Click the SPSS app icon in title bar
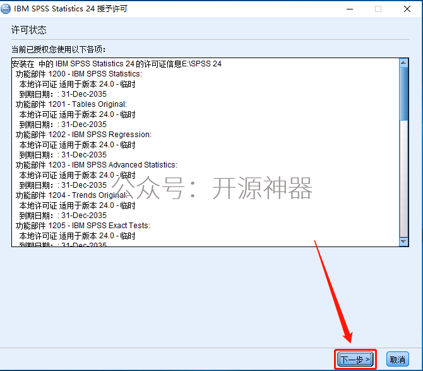 (6, 9)
